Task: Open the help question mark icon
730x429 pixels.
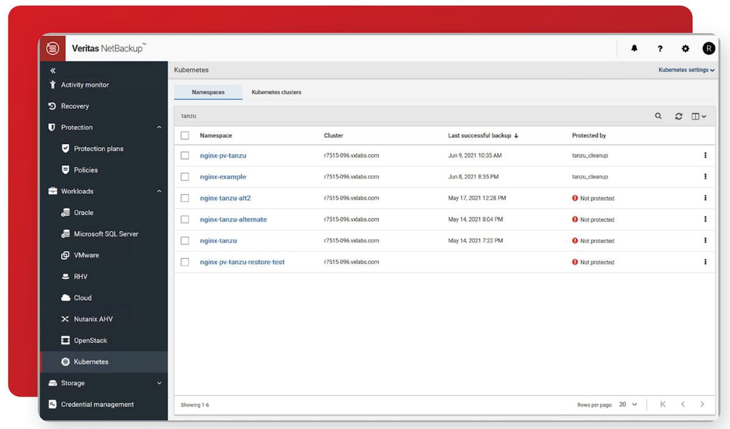Action: (x=660, y=49)
